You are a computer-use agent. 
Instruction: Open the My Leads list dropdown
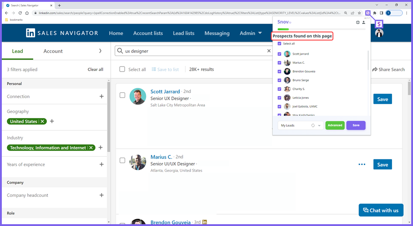click(300, 125)
